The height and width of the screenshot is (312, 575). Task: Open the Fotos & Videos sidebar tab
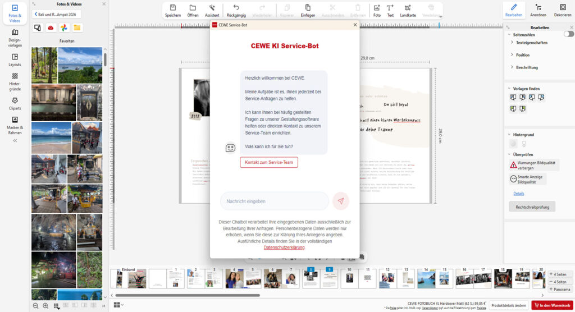coord(15,13)
